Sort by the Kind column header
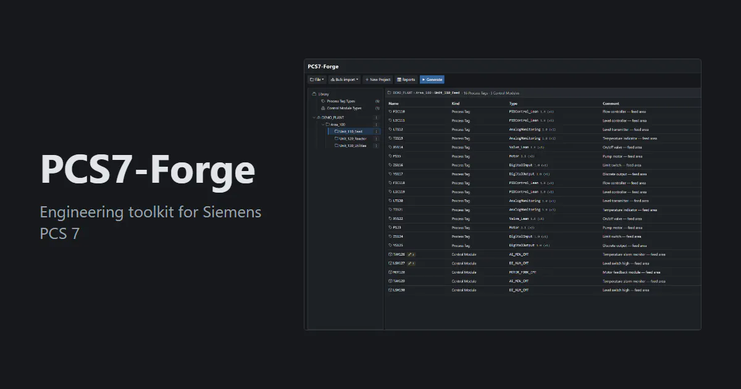 [x=456, y=103]
